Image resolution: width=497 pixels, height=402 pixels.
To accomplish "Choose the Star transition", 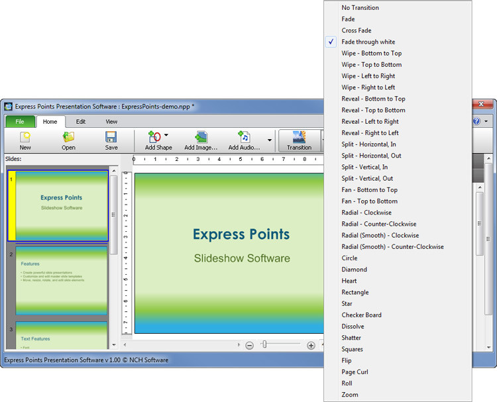I will 398,304.
